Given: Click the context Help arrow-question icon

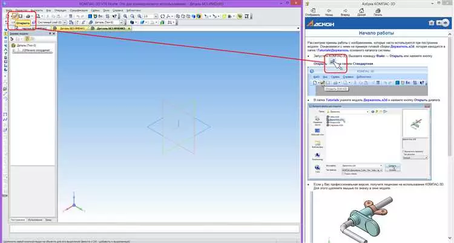Looking at the screenshot, I should point(114,16).
